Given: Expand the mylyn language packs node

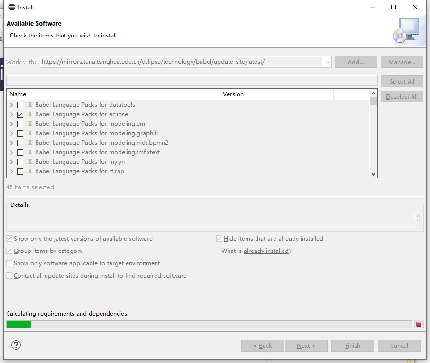Looking at the screenshot, I should (11, 162).
